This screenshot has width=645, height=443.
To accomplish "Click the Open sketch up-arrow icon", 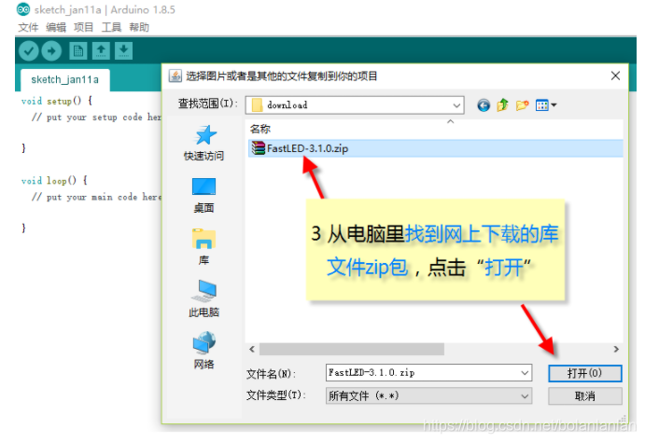I will tap(101, 51).
